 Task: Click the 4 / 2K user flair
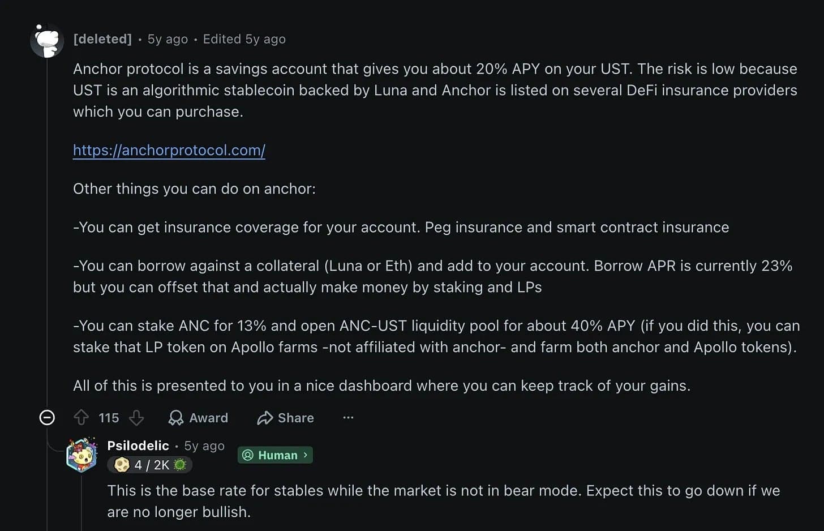[x=150, y=465]
